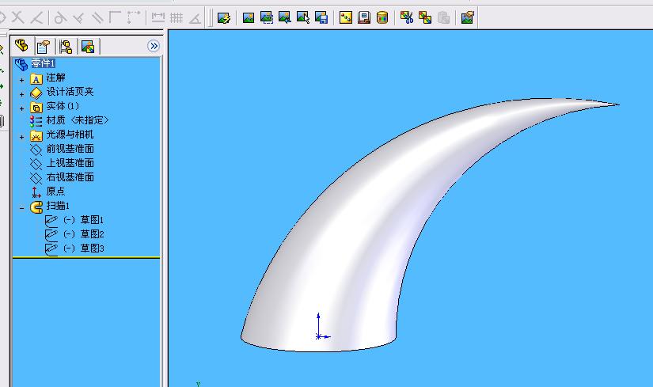Screen dimensions: 653x387
Task: Select 光源与相机 in the tree
Action: tap(70, 134)
